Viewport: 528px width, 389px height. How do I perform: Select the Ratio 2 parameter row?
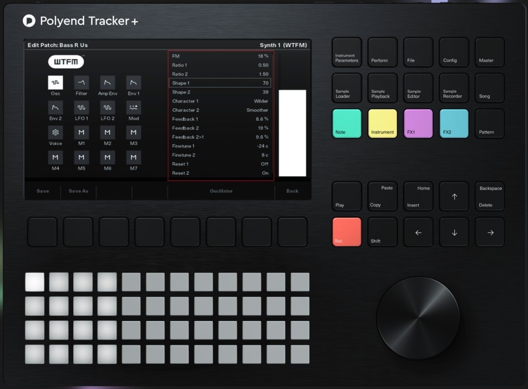coord(220,74)
